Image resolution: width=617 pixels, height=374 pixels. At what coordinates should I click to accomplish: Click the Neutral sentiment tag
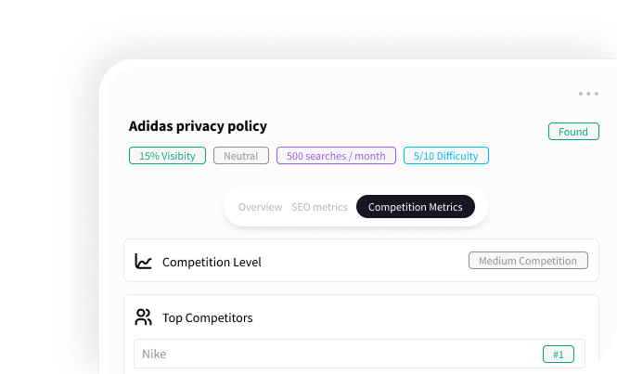pyautogui.click(x=241, y=156)
